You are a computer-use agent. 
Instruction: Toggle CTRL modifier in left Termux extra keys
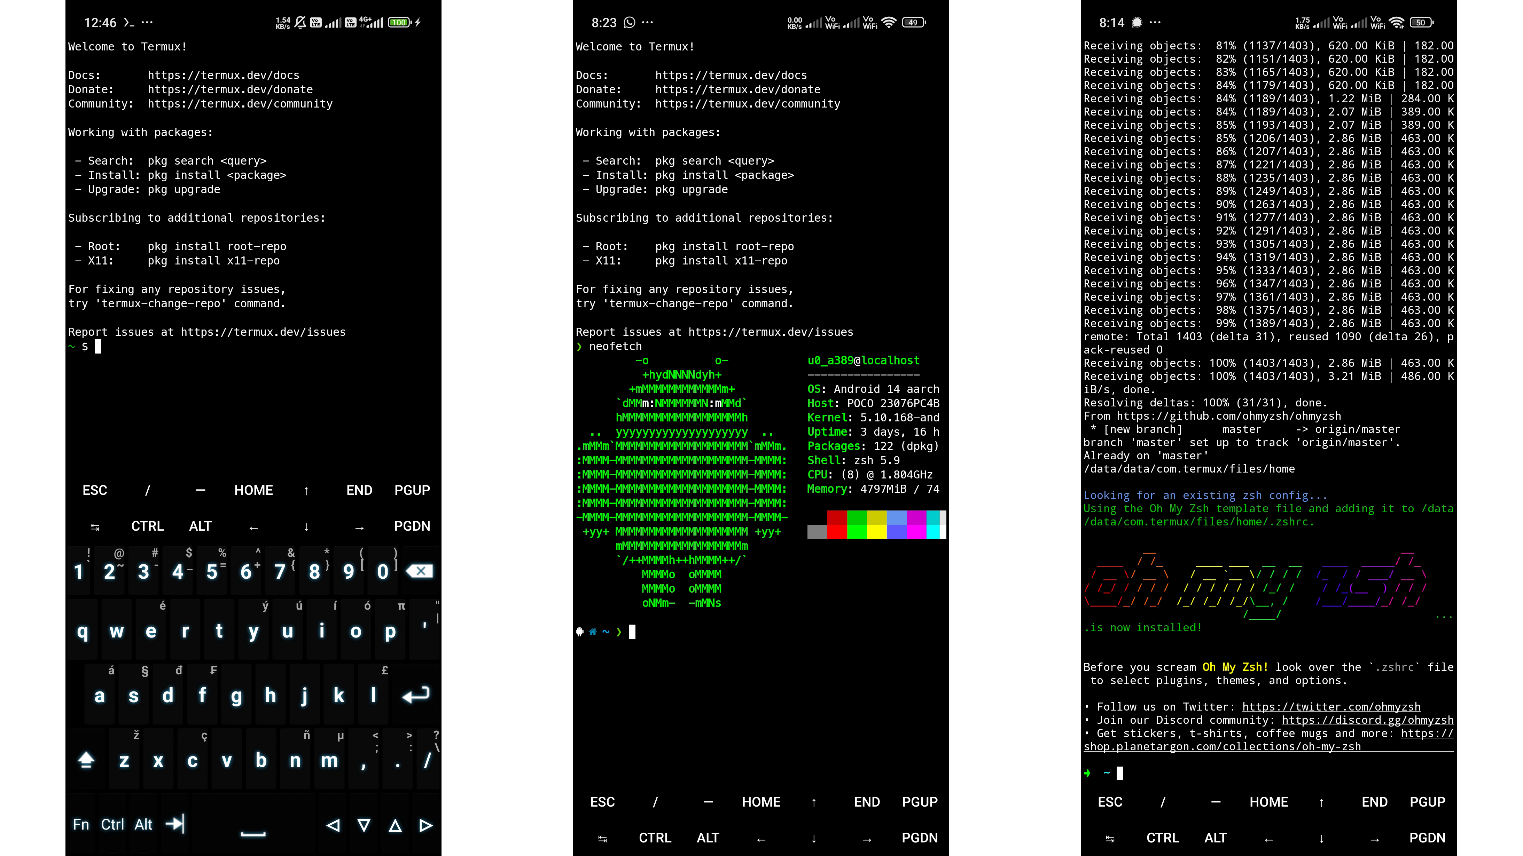point(147,526)
